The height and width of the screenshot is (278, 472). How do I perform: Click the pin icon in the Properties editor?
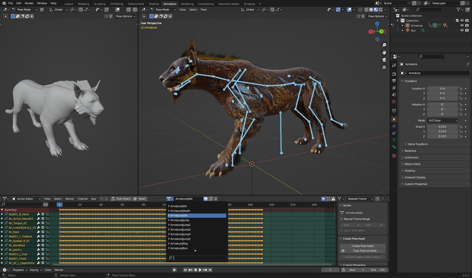pyautogui.click(x=468, y=64)
